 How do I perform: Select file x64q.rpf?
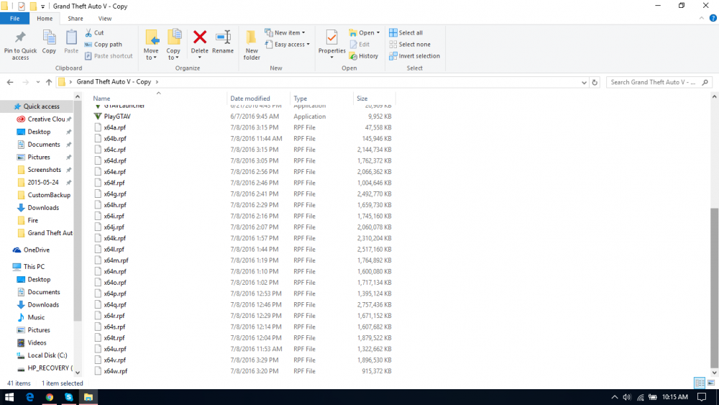[x=115, y=304]
